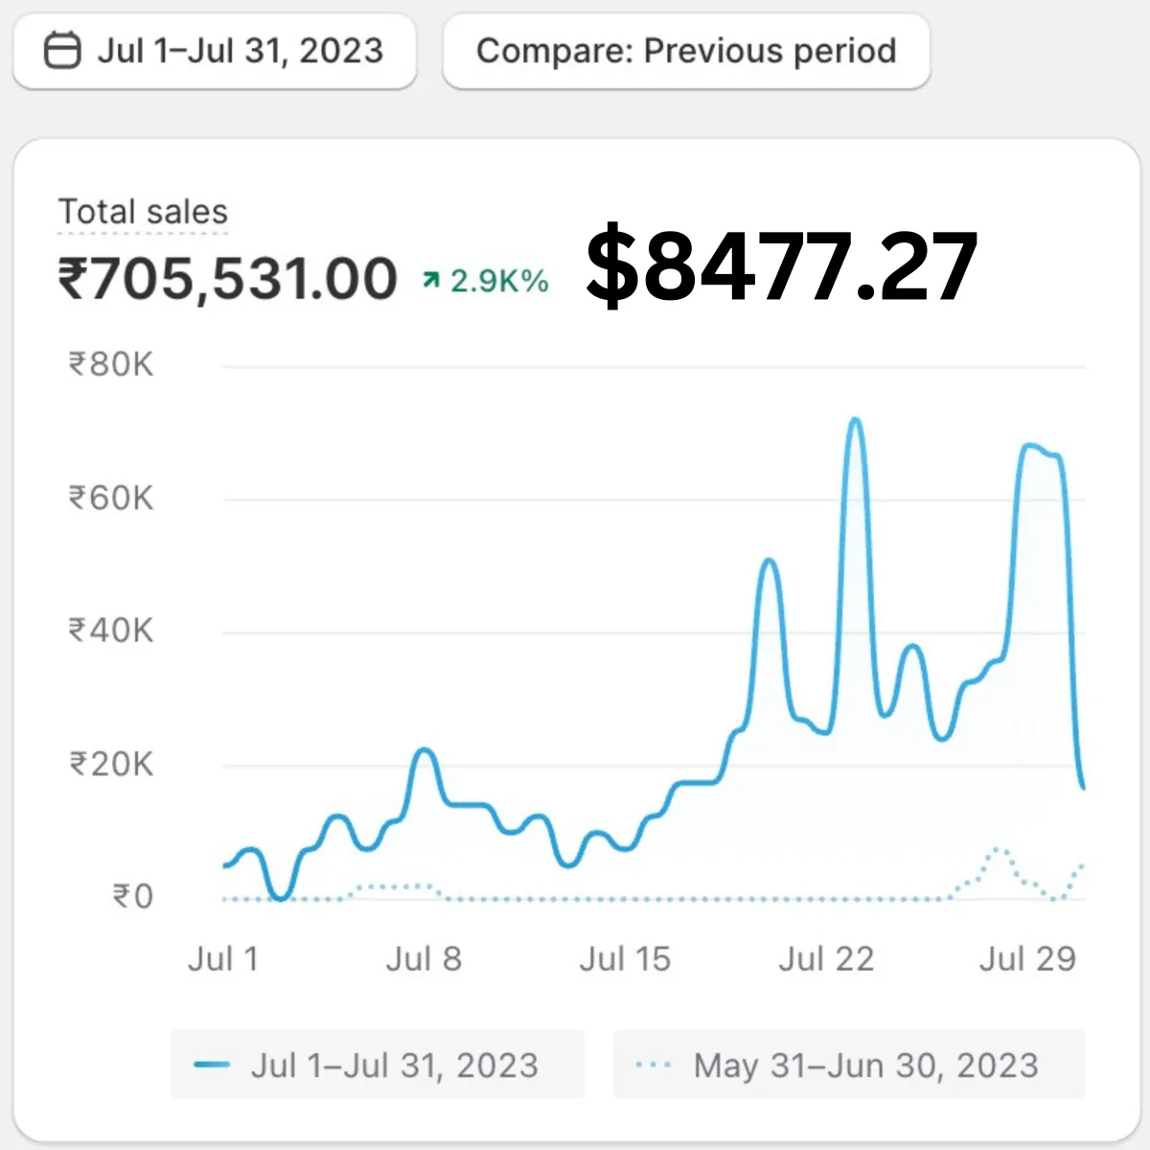This screenshot has height=1150, width=1150.
Task: Click the $8477.27 dollar amount
Action: (781, 265)
